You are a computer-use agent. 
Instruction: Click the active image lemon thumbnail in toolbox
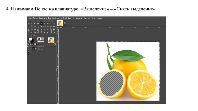tap(51, 40)
